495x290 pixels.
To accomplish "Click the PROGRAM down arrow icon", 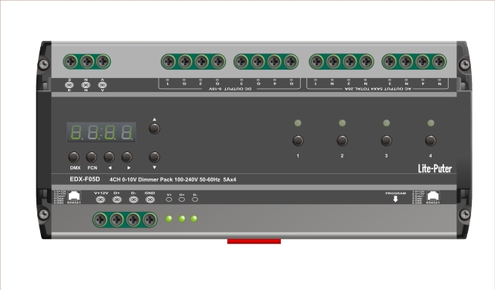I will pyautogui.click(x=395, y=199).
